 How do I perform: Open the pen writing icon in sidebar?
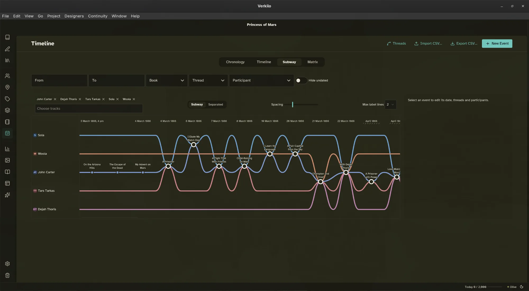(x=7, y=49)
